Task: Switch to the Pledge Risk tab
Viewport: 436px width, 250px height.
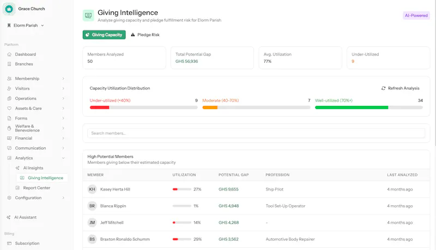Action: tap(145, 35)
